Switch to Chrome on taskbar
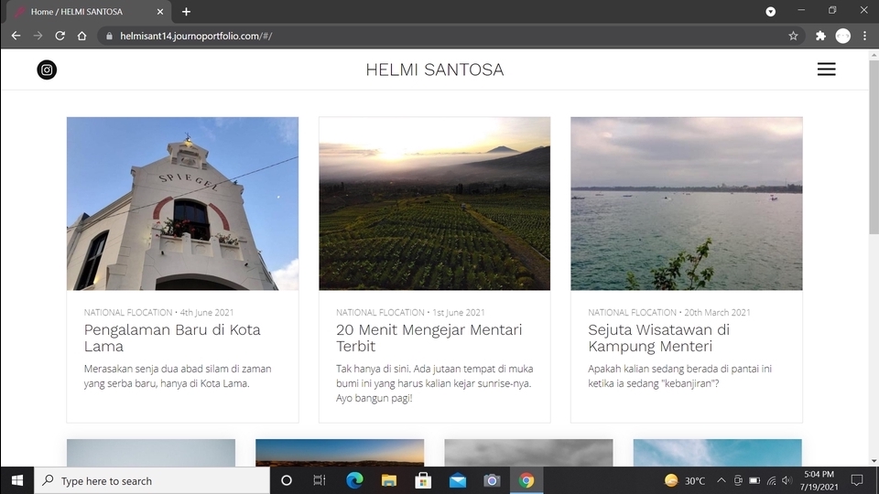The image size is (879, 494). click(x=526, y=480)
